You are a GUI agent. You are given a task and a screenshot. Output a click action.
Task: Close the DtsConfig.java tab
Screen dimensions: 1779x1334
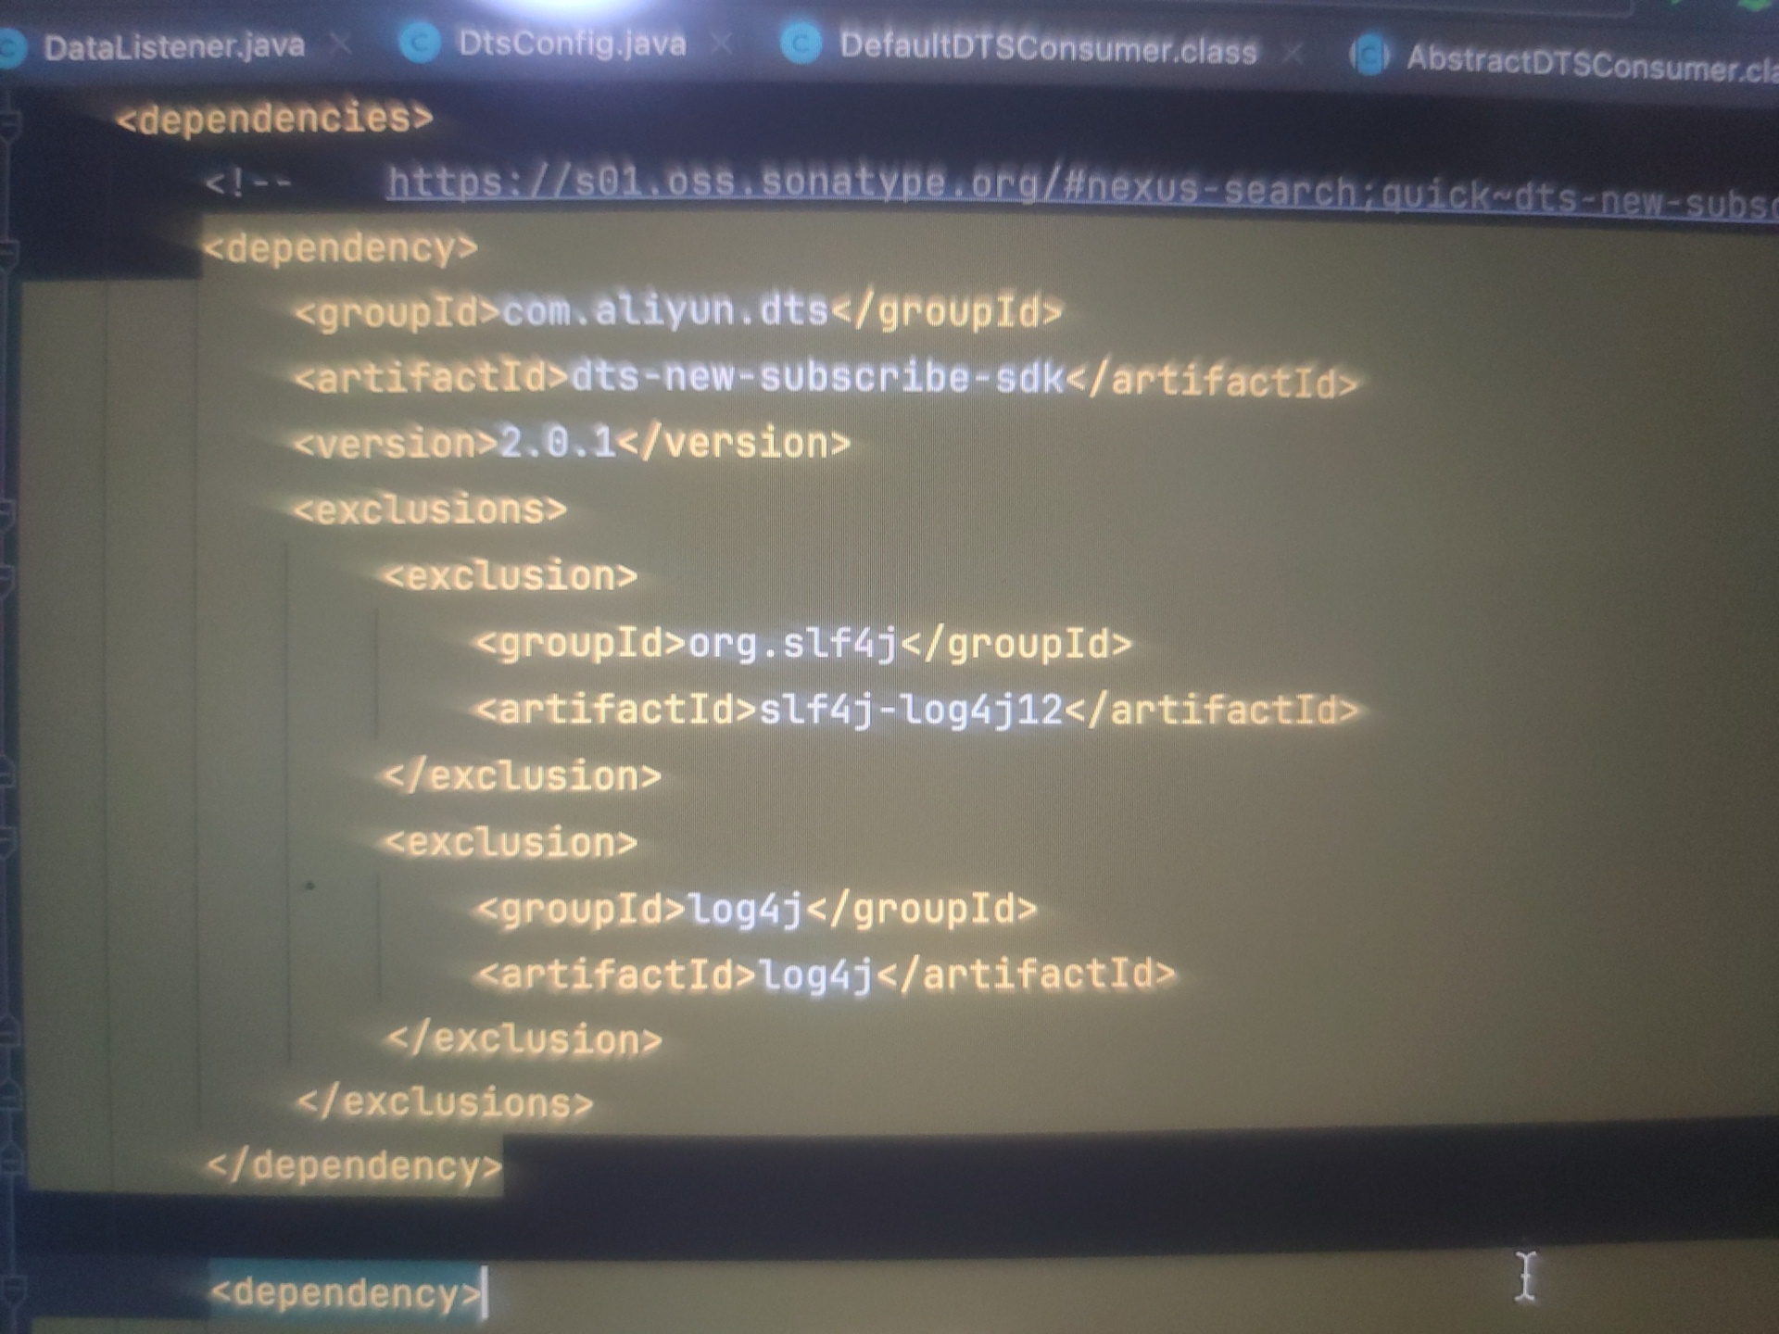pos(723,44)
